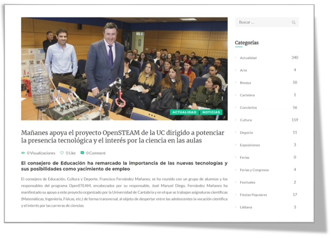This screenshot has width=331, height=238.
Task: Focus the Buscar search field
Action: (x=267, y=22)
